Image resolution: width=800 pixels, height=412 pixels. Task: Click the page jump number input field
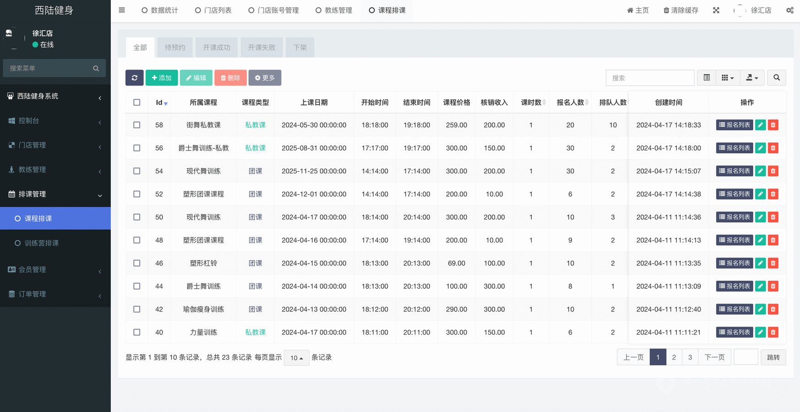[x=746, y=357]
